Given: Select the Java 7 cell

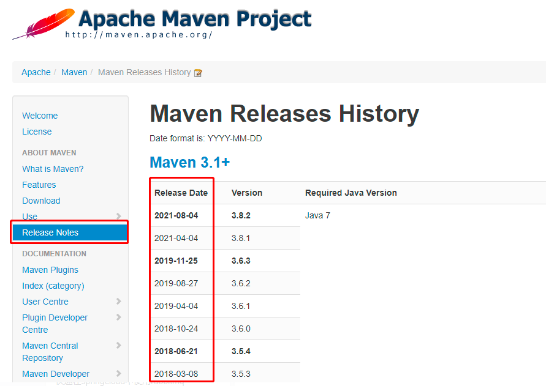Looking at the screenshot, I should [x=317, y=215].
